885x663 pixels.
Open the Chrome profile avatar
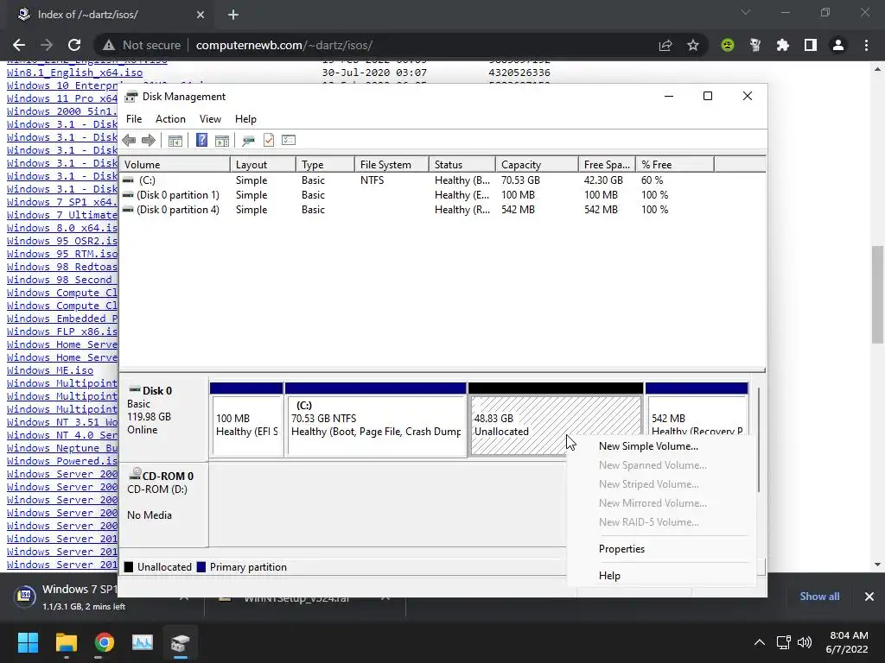(x=838, y=45)
